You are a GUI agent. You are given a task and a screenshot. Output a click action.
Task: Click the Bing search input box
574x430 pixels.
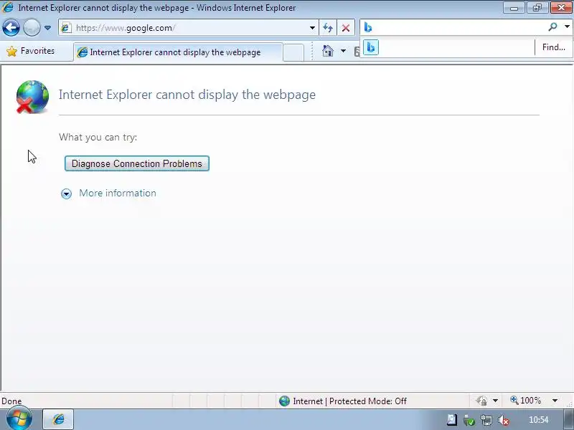pos(454,27)
